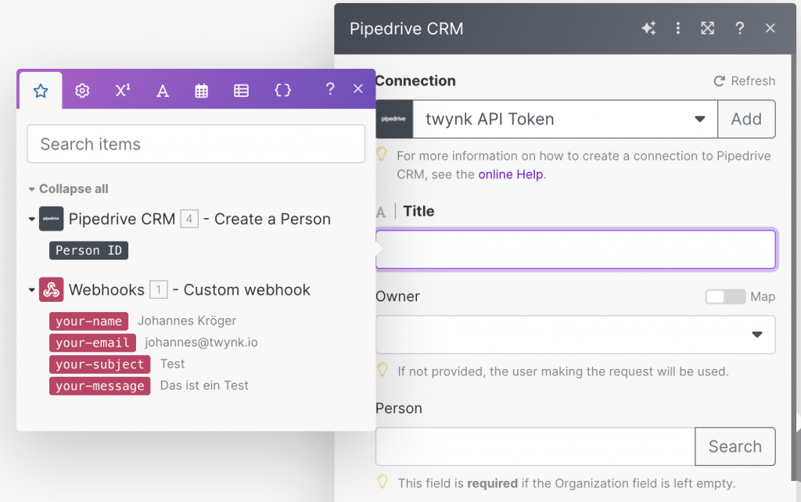Toggle the Map switch for Owner
This screenshot has width=801, height=502.
click(x=724, y=297)
